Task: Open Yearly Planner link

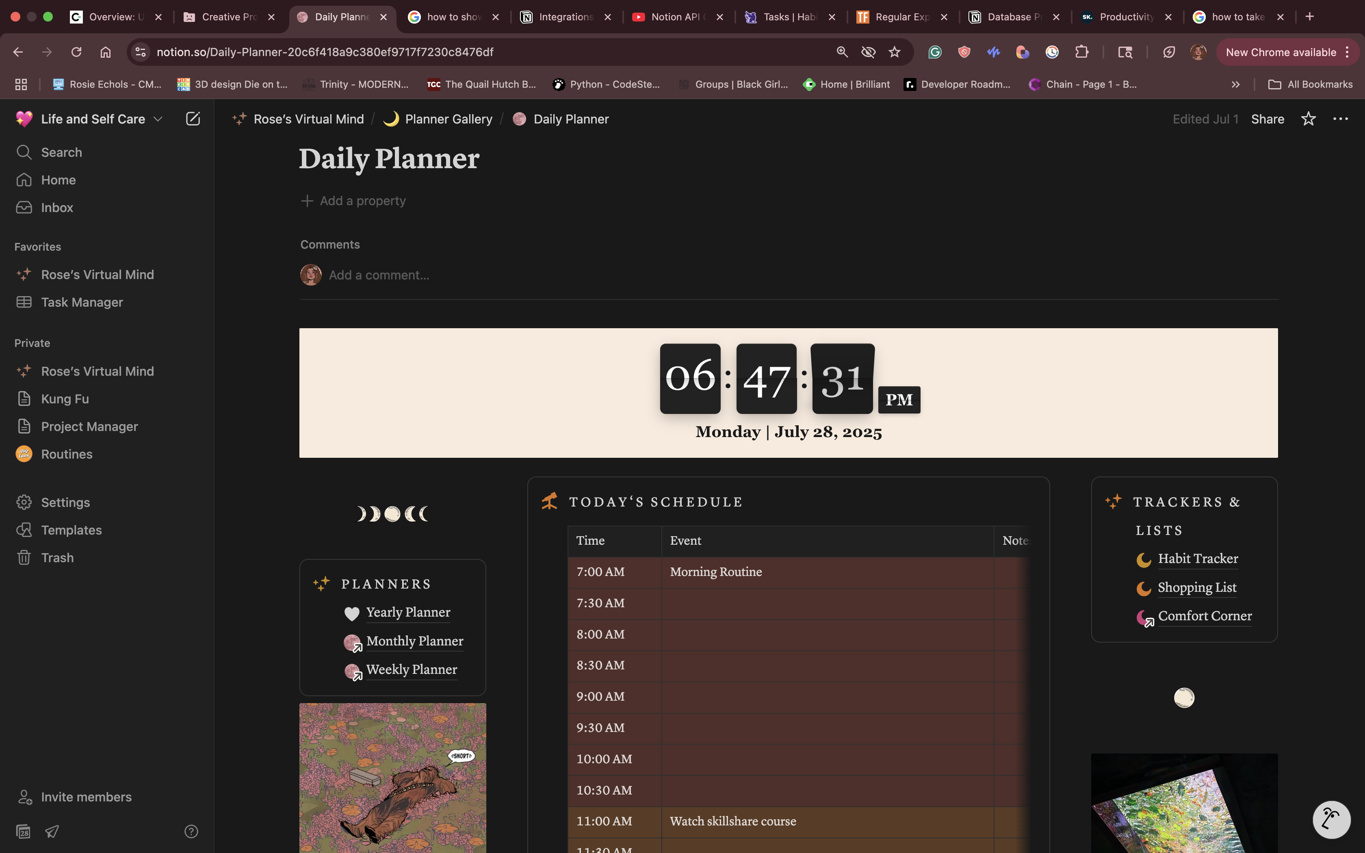Action: click(x=408, y=613)
